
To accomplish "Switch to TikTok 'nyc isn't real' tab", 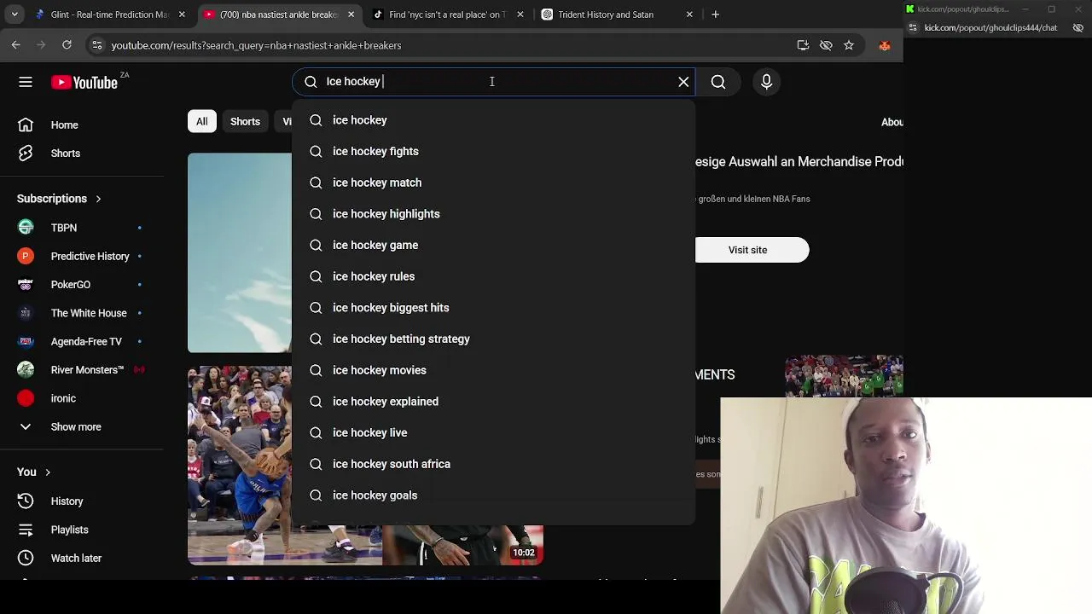I will (446, 14).
